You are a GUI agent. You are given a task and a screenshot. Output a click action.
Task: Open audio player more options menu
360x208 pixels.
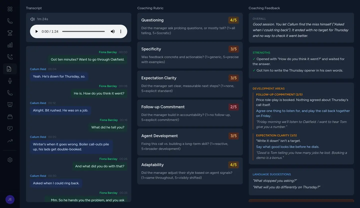coord(121,31)
